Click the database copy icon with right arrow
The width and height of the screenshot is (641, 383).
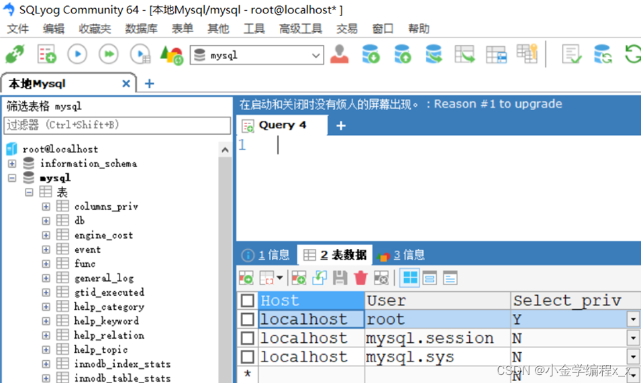pos(434,54)
